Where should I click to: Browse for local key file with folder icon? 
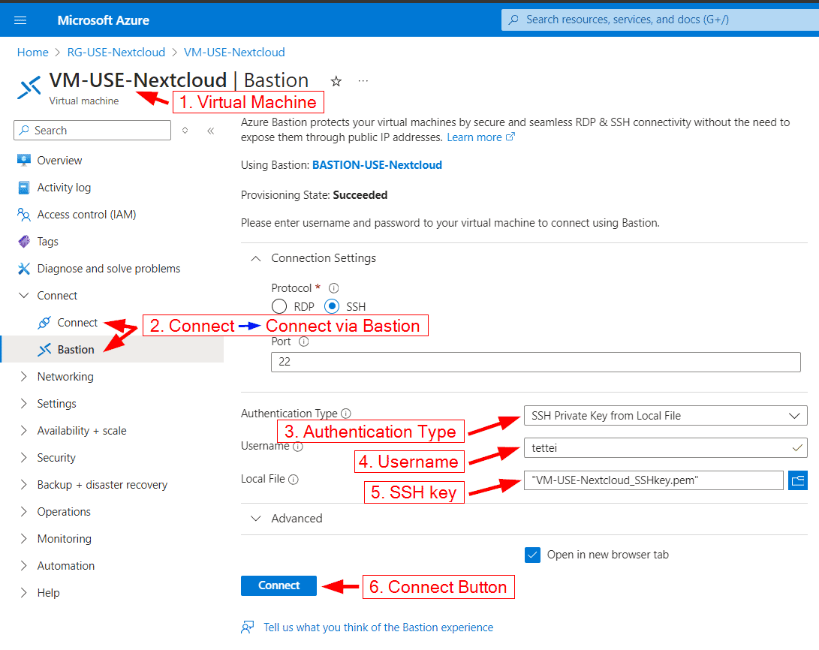[x=797, y=480]
